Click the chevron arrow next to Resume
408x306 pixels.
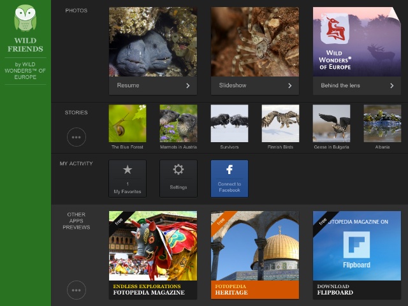click(x=188, y=85)
